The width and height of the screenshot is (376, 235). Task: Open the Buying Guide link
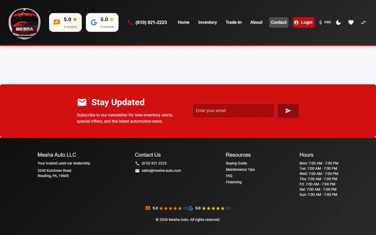[x=237, y=163]
